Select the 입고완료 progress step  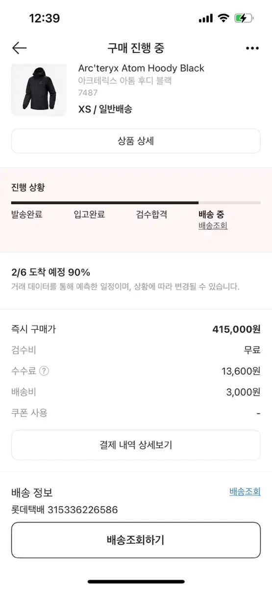[x=89, y=214]
